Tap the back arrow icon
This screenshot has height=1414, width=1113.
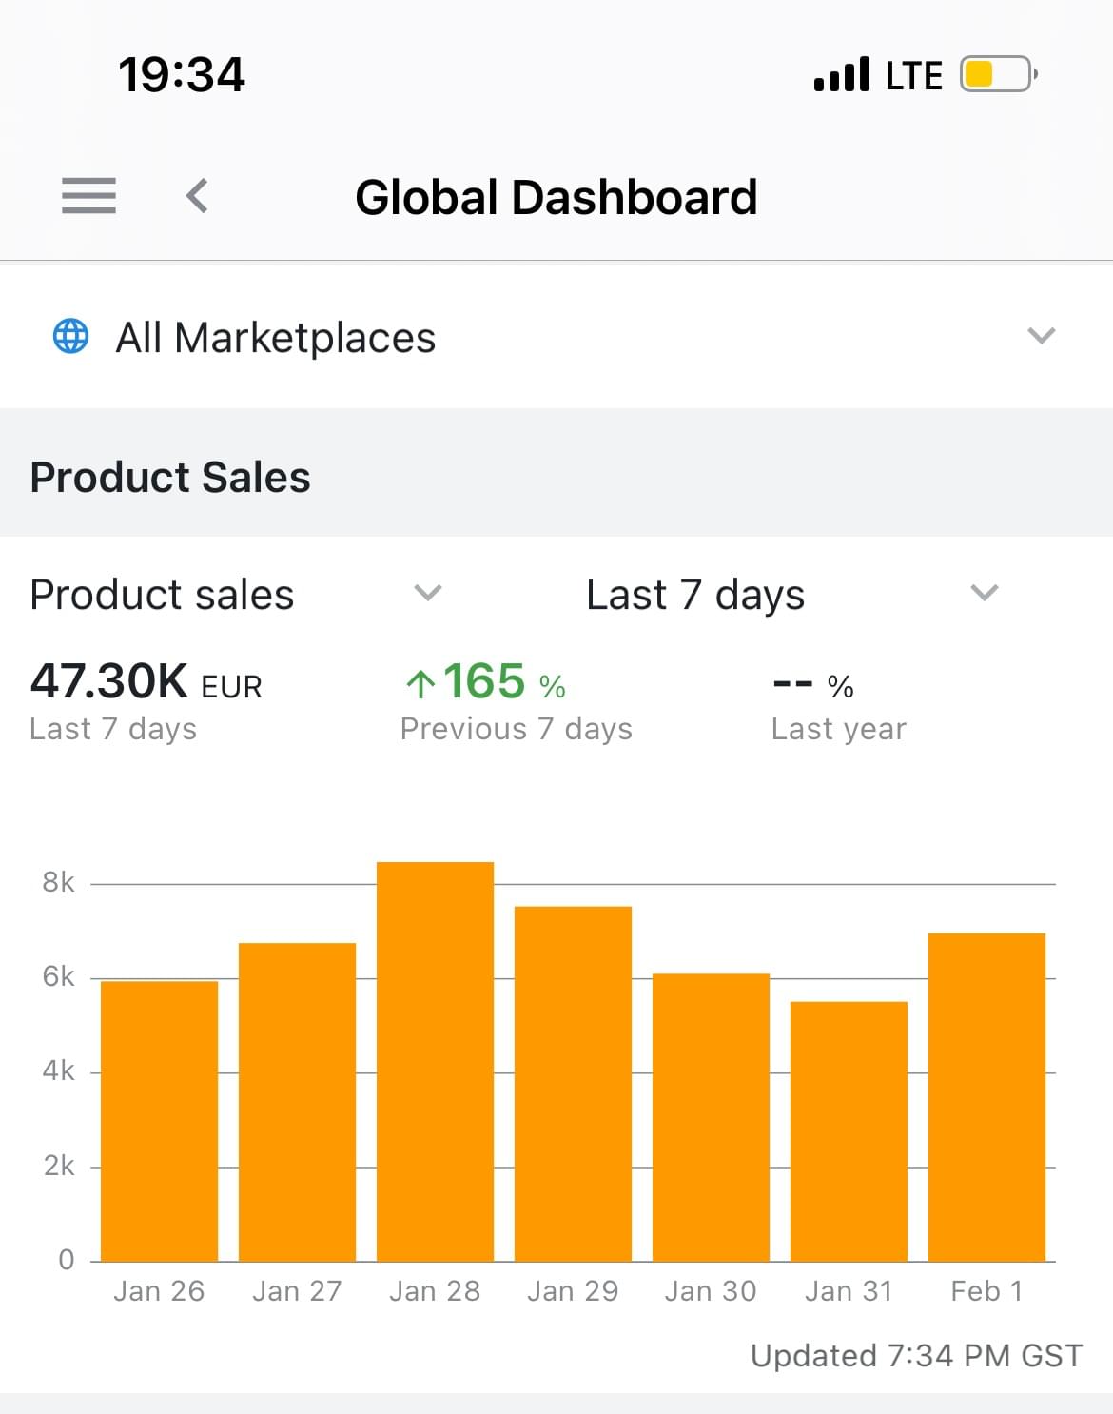tap(197, 196)
